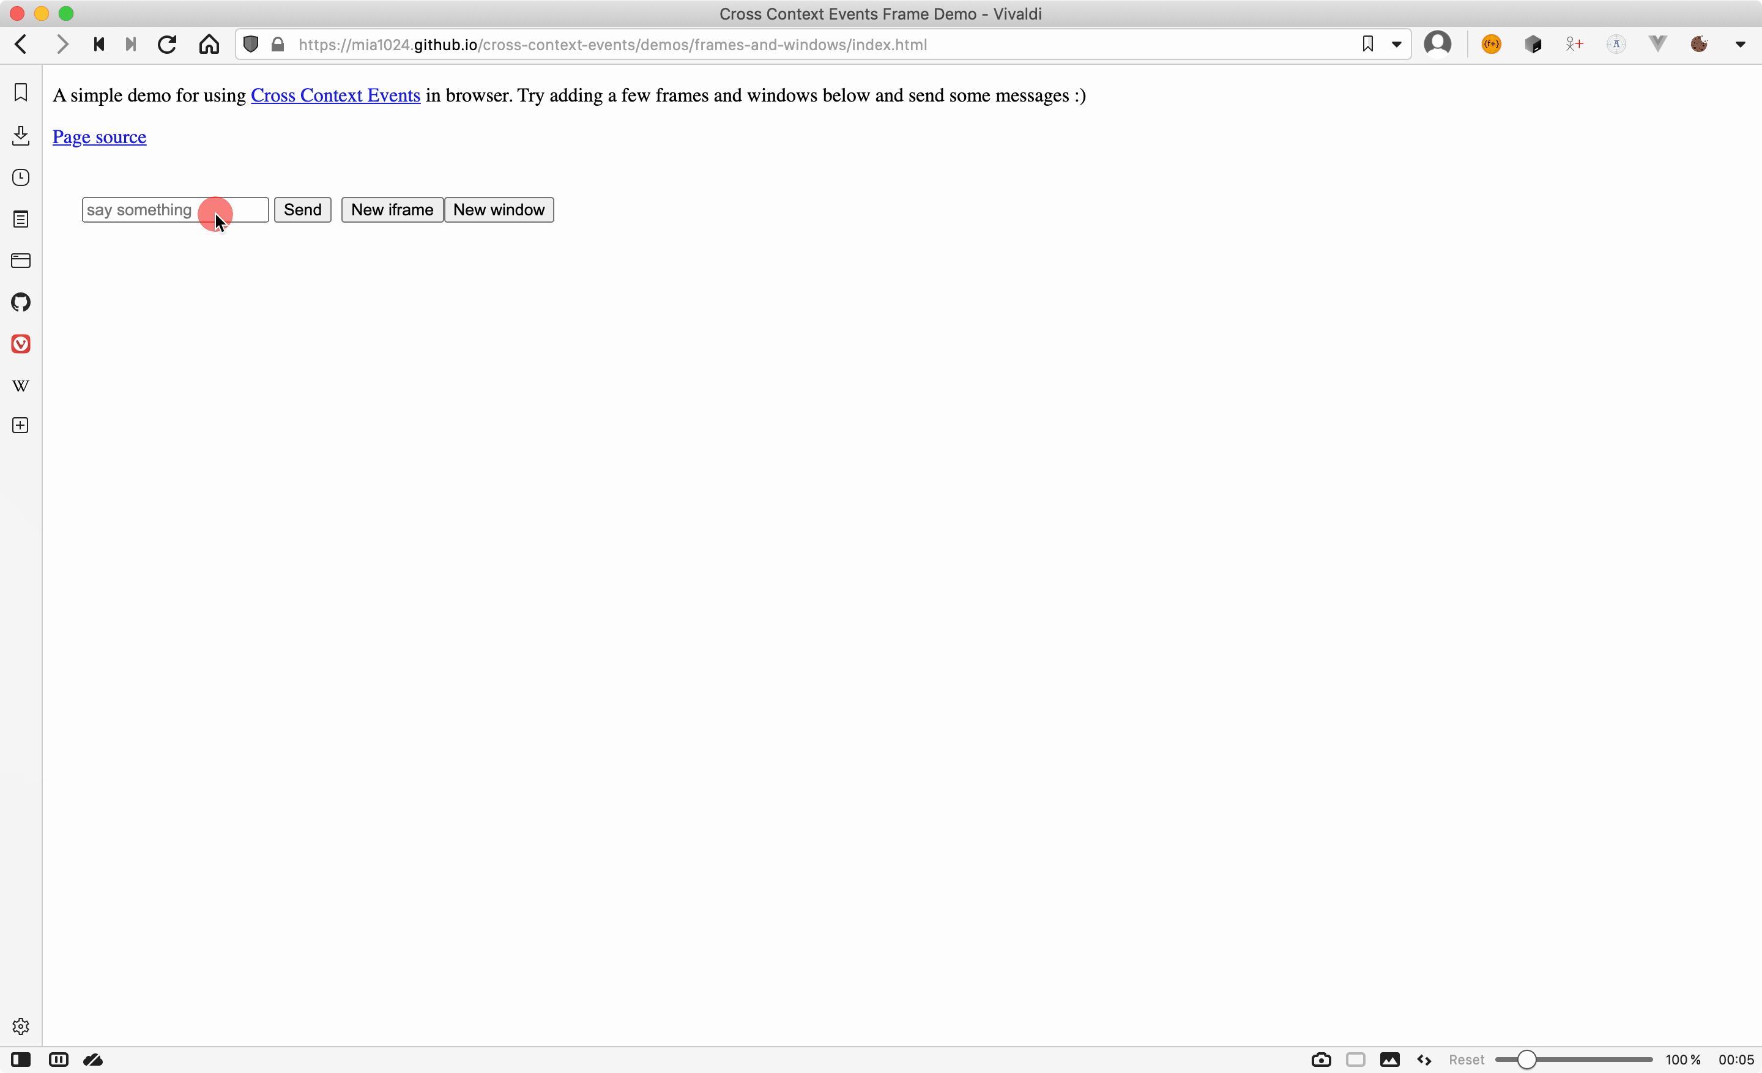
Task: Go to the home page
Action: 209,44
